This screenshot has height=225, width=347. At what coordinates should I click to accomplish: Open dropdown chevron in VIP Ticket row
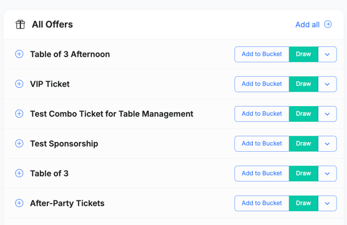327,84
